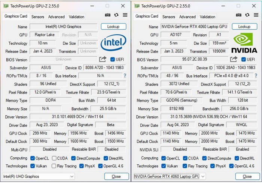This screenshot has height=183, width=262.
Task: Click Lookup button for Intel UHD Graphics
Action: tap(113, 26)
